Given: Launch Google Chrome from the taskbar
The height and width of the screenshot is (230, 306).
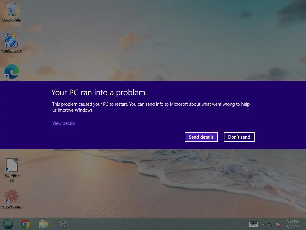Looking at the screenshot, I should click(x=25, y=224).
